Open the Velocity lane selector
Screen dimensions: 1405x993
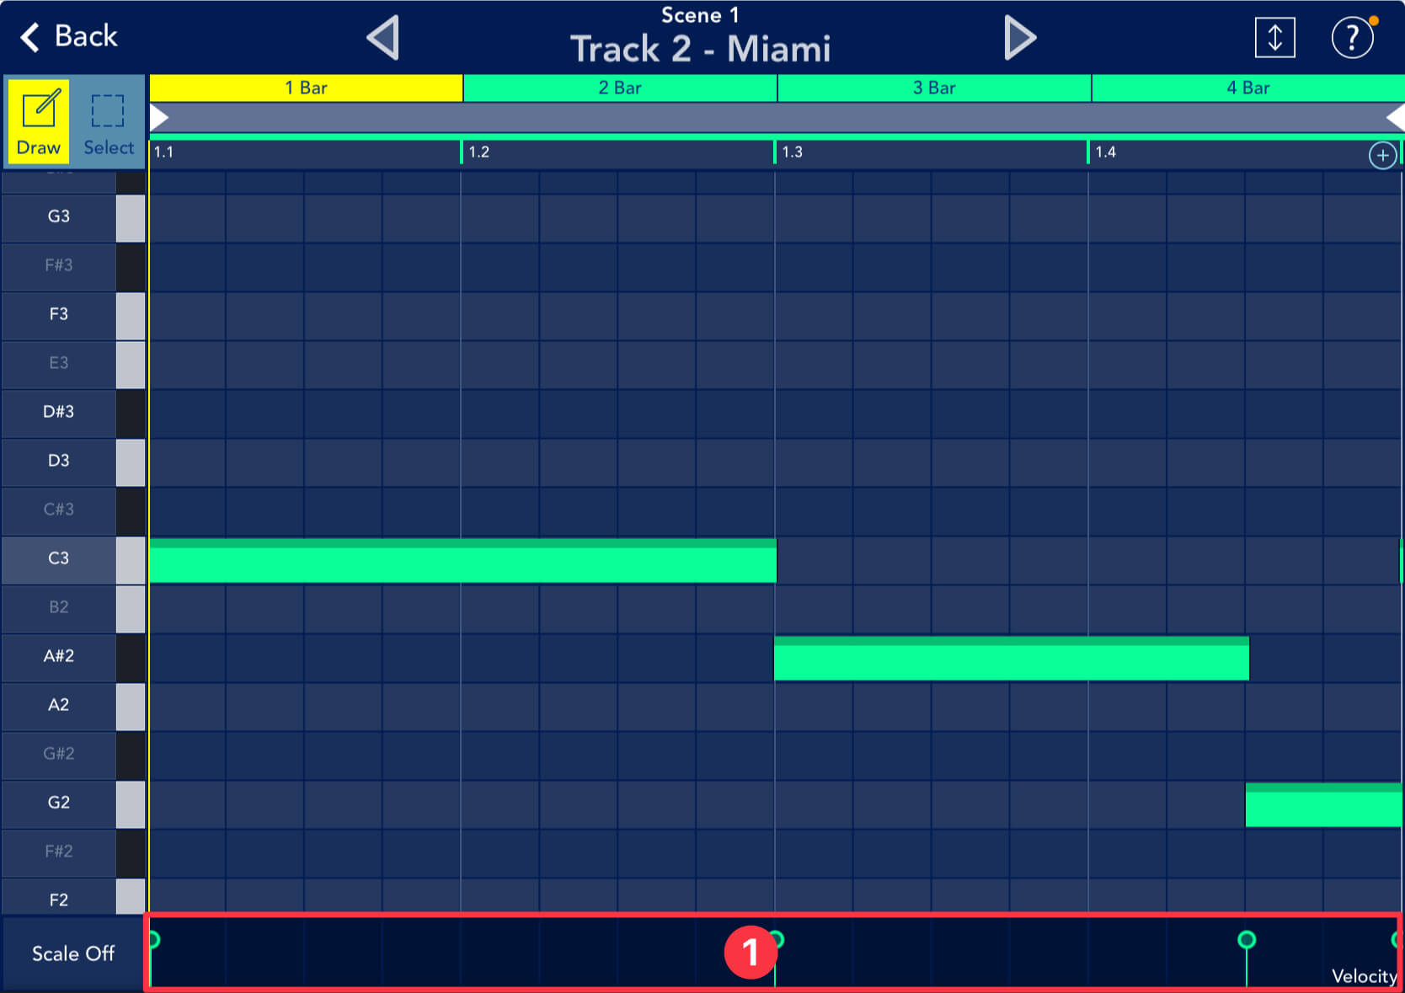pos(1363,975)
